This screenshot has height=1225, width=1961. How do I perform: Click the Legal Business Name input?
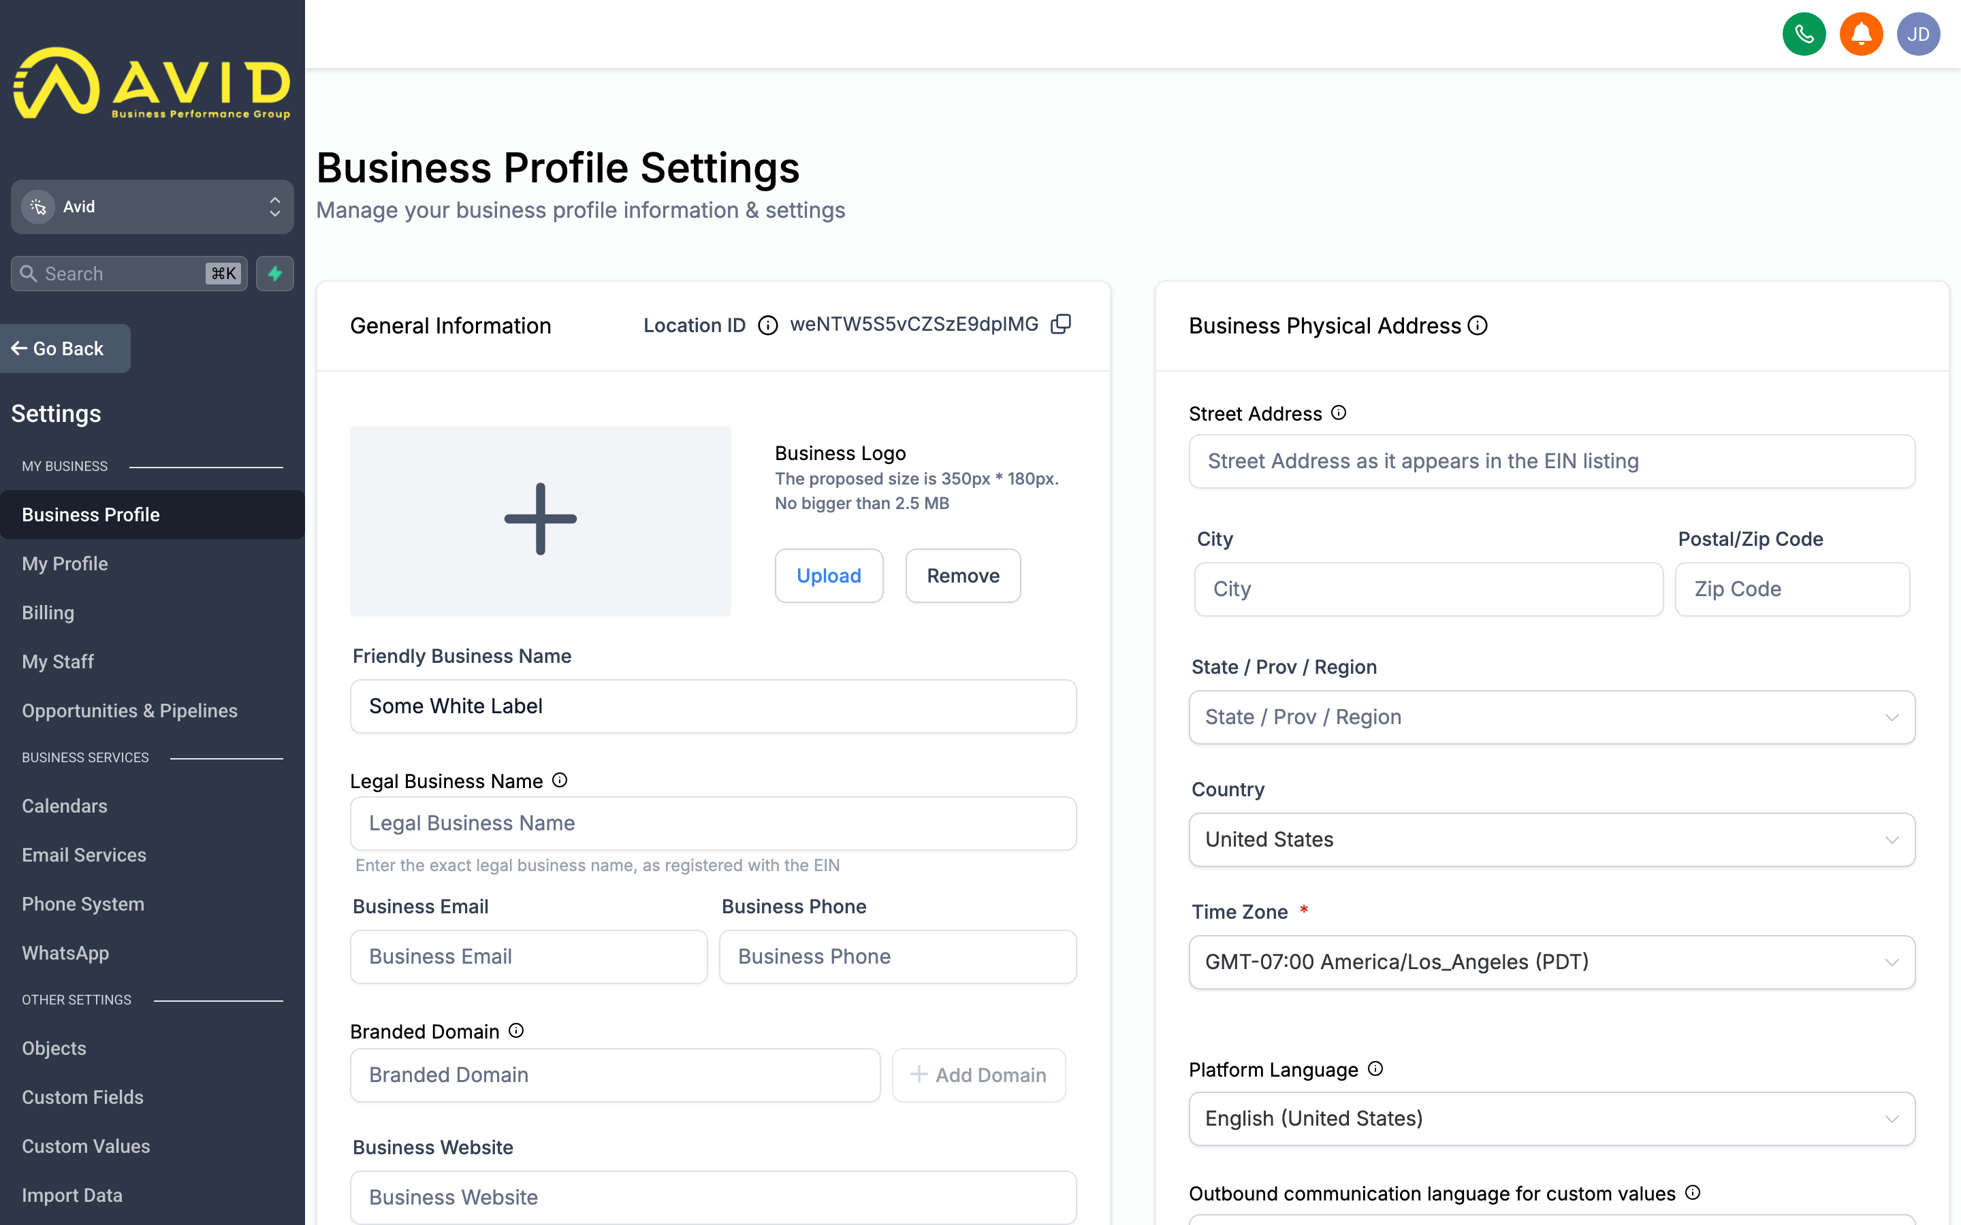713,823
